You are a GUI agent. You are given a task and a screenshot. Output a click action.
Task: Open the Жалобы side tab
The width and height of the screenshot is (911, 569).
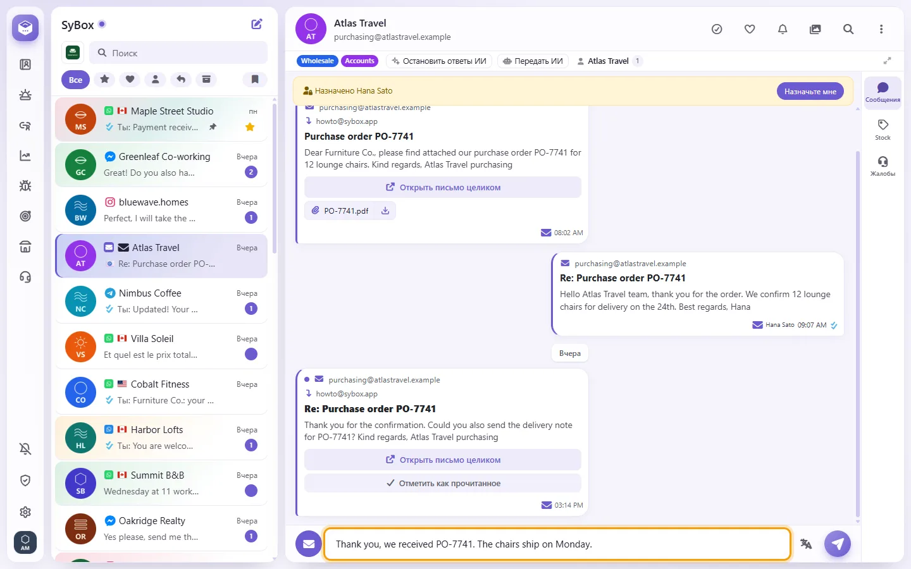point(883,166)
